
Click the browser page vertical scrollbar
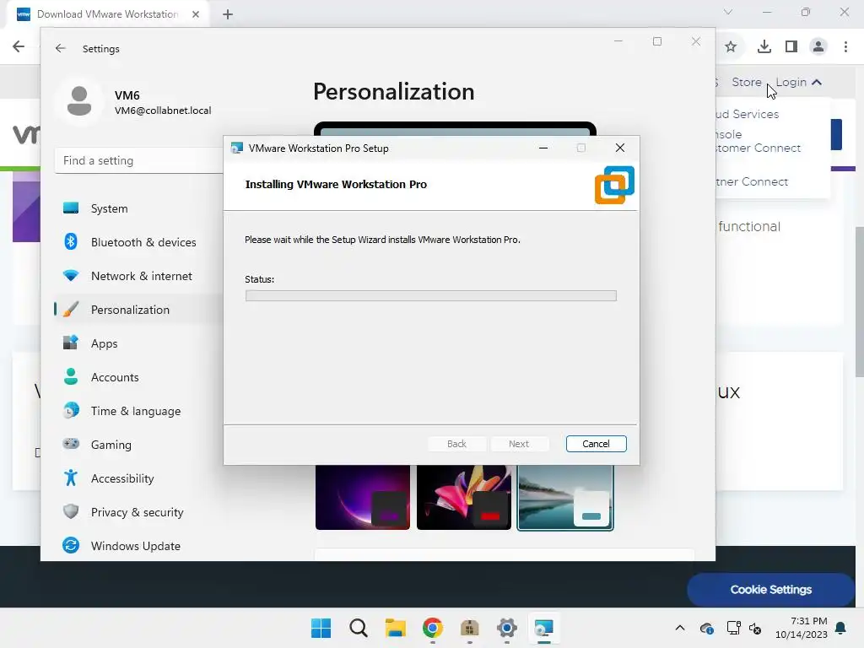click(x=859, y=302)
